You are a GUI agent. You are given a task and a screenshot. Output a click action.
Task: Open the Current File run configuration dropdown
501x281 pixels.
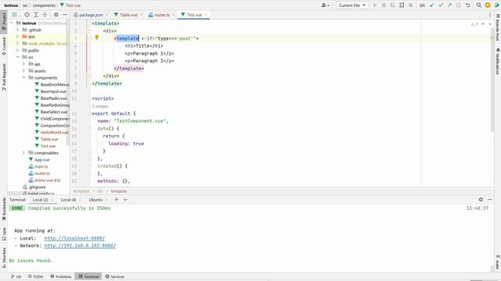coord(351,5)
